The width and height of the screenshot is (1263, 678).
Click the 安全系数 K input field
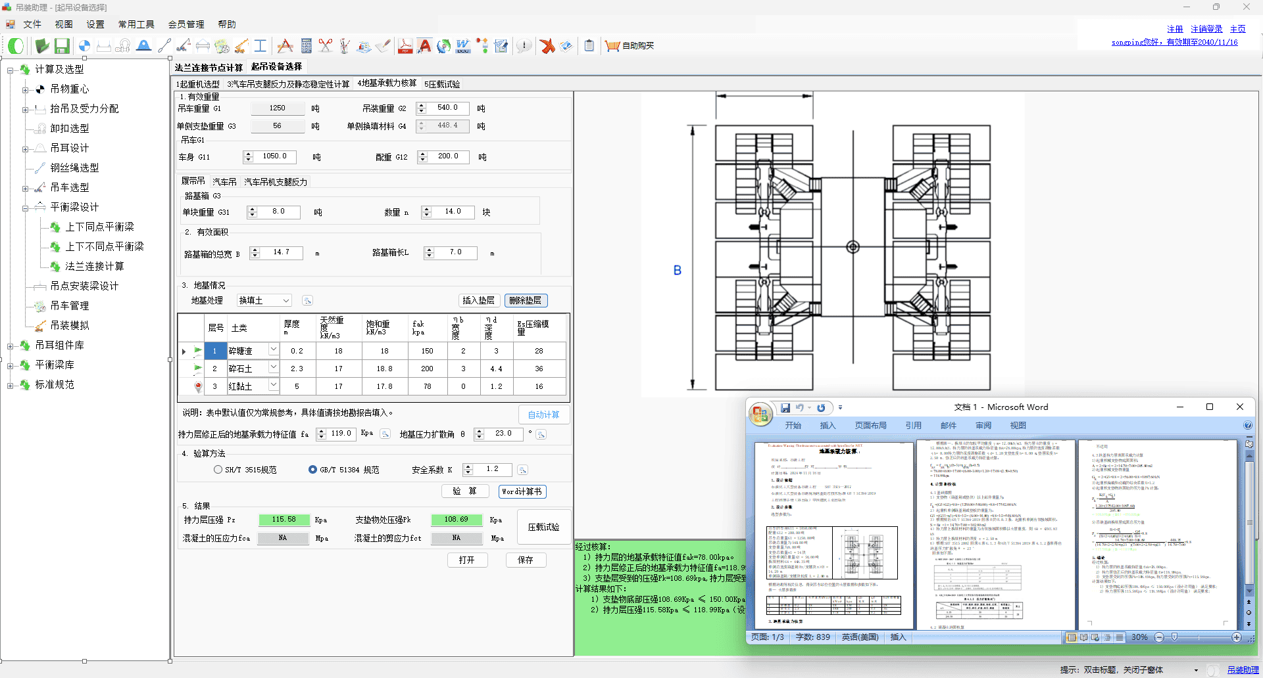click(493, 469)
